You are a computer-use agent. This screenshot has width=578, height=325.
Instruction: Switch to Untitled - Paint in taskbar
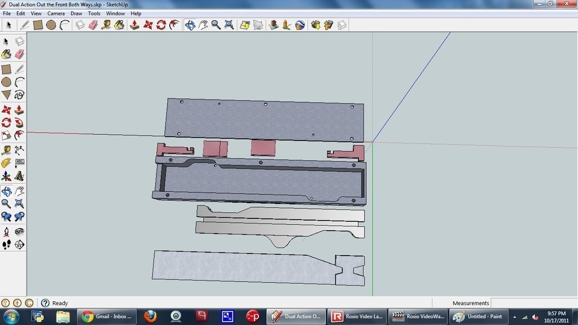click(479, 317)
